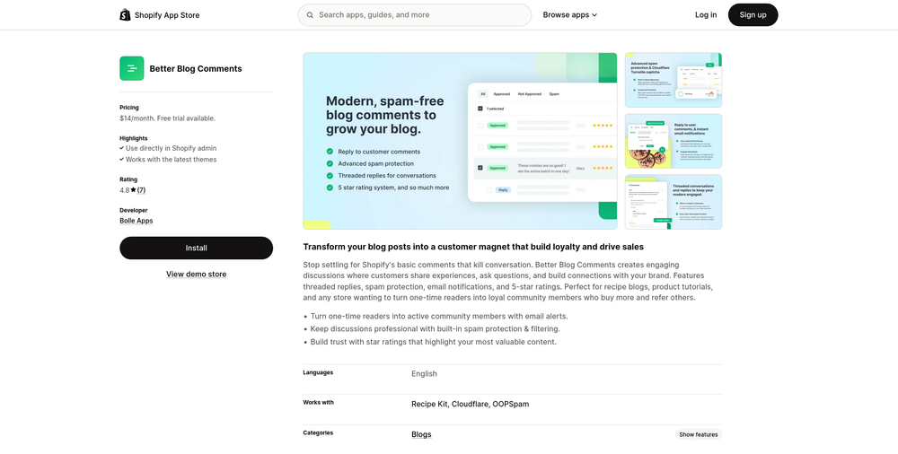Expand the Browse apps dropdown

pos(570,15)
